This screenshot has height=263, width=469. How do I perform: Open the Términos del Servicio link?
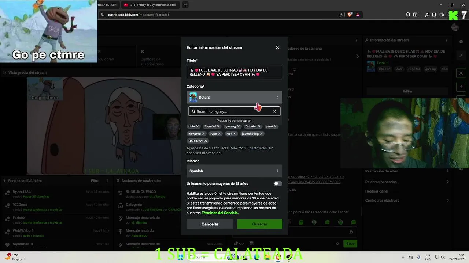(220, 213)
